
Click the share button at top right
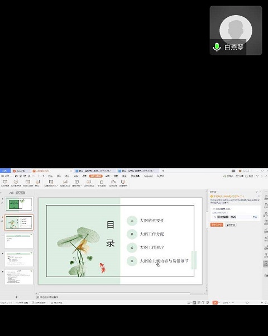[249, 176]
